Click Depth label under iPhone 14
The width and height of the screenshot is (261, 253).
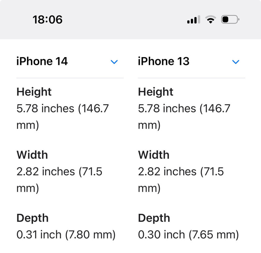[x=32, y=218]
